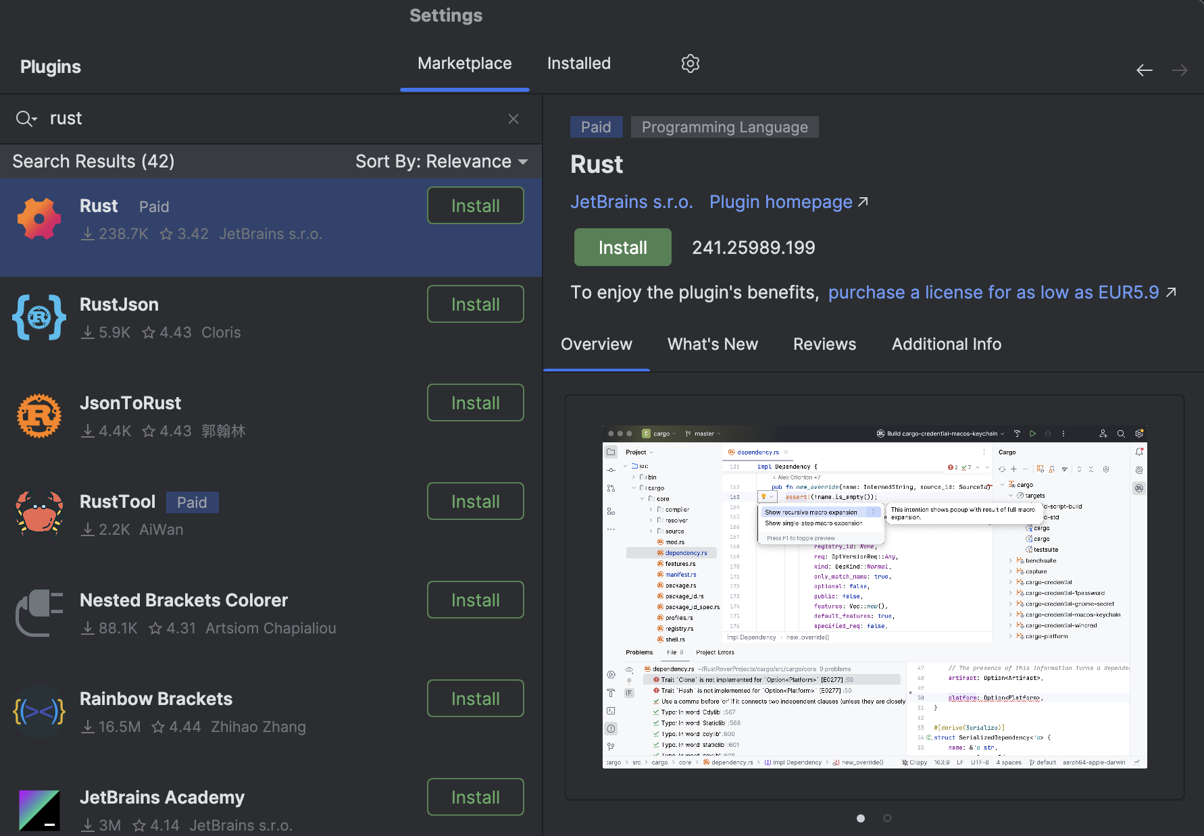Install the Rust plugin

(622, 247)
